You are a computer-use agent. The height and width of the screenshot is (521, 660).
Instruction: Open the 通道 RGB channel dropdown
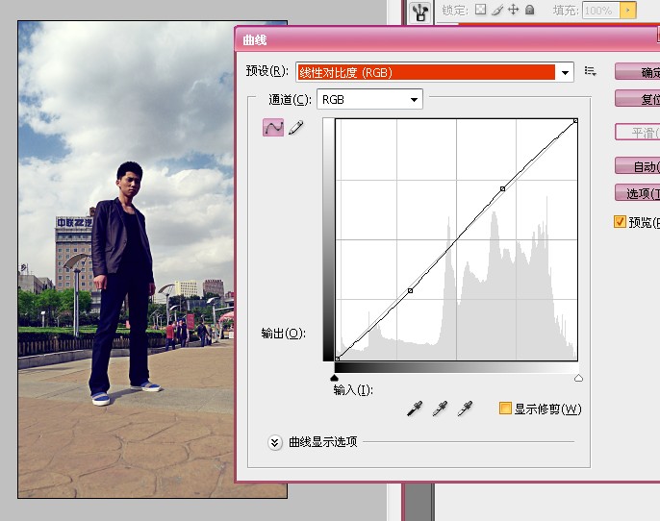coord(369,100)
